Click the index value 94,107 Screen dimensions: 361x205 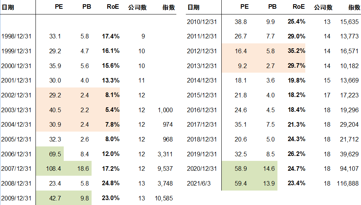coord(349,168)
